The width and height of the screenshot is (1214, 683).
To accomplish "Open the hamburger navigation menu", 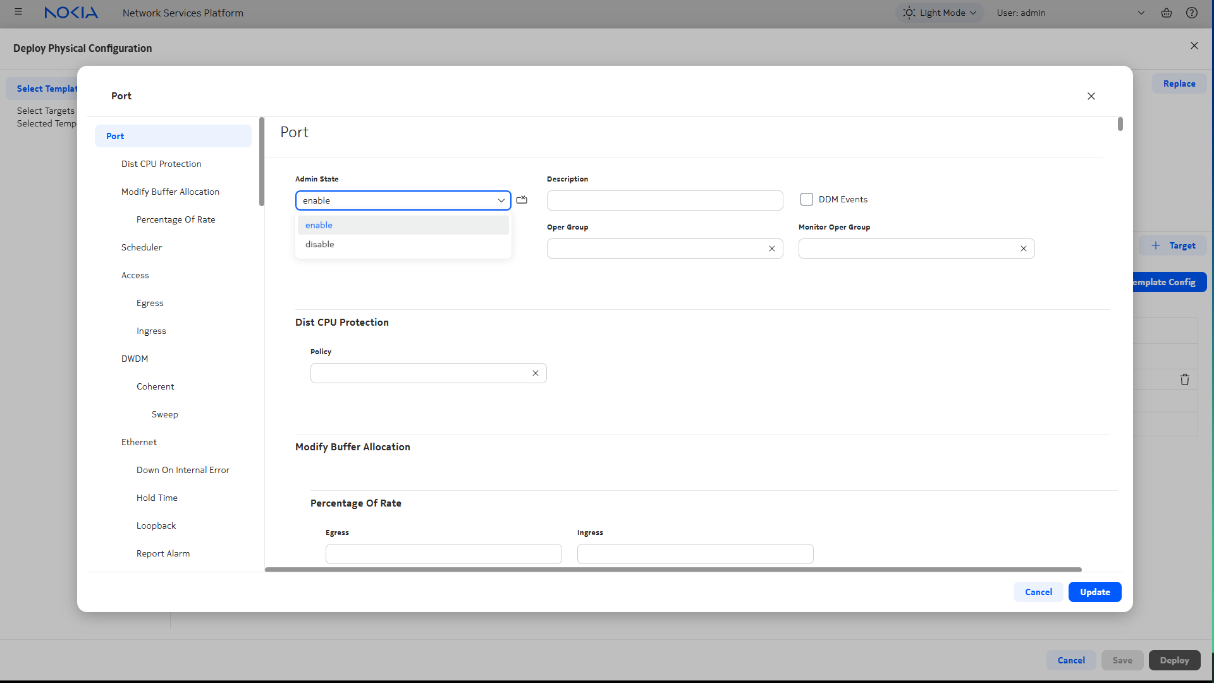I will click(x=18, y=12).
